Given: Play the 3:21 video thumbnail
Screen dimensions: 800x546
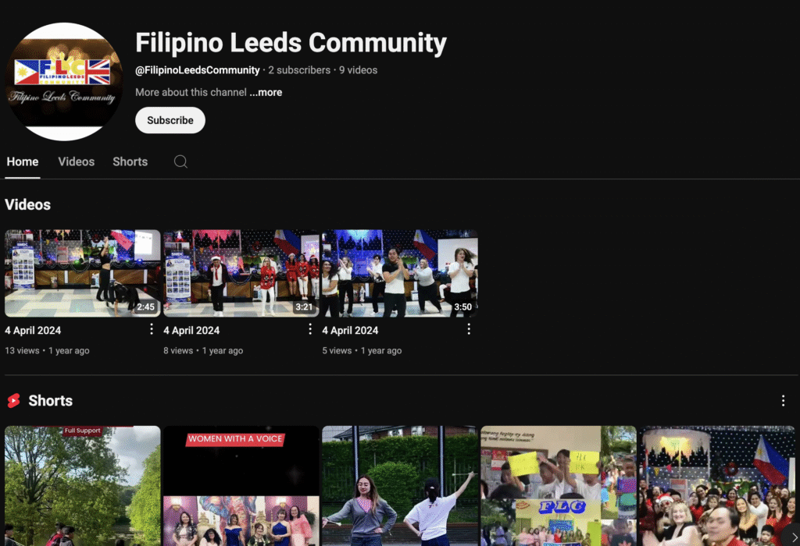Looking at the screenshot, I should 241,273.
